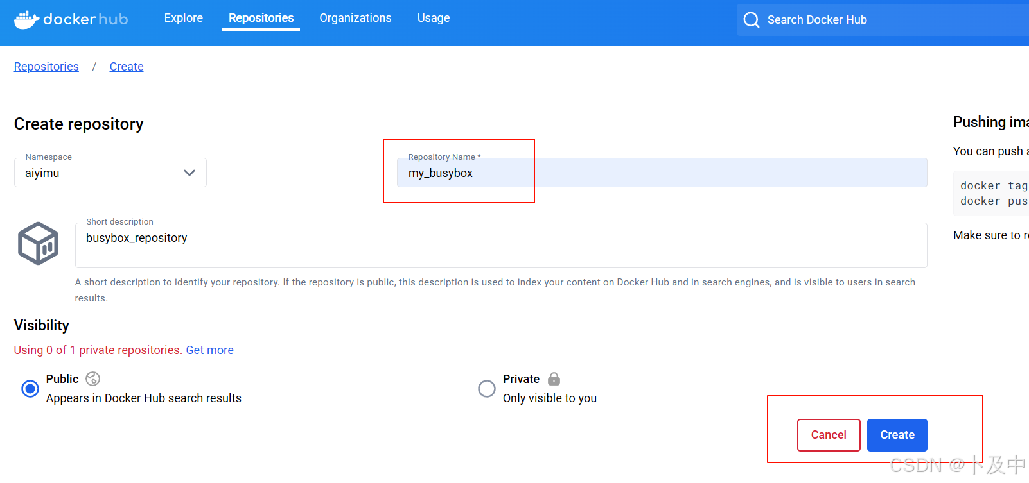Switch to the Repositories tab

[x=261, y=18]
